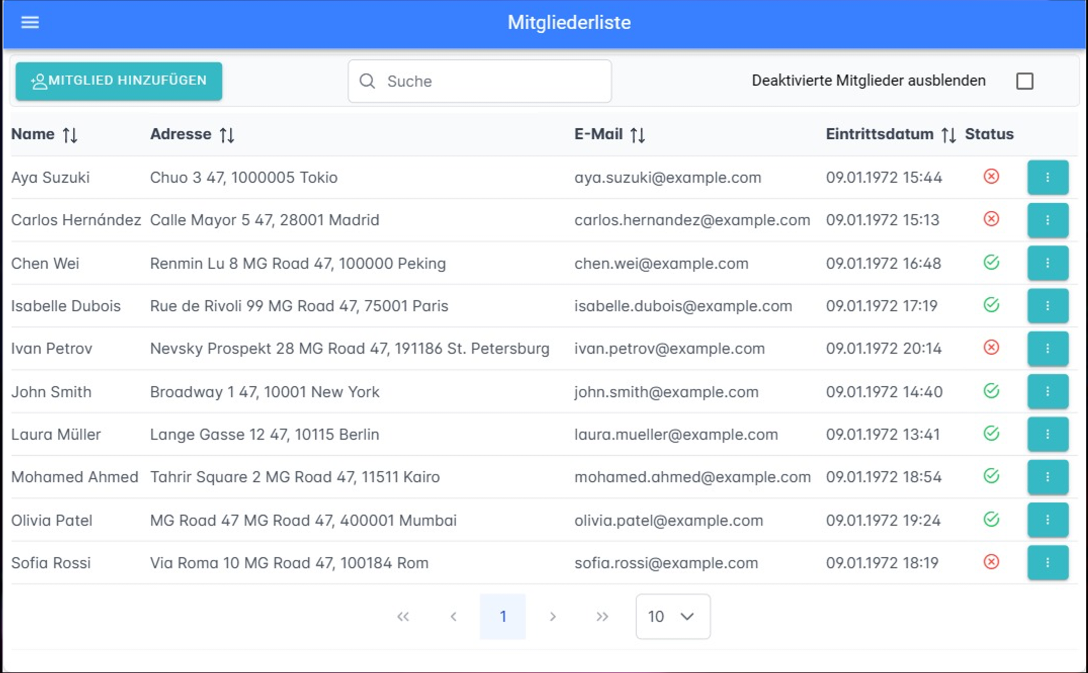Expand row options for Laura Müller
Viewport: 1088px width, 673px height.
[x=1048, y=434]
